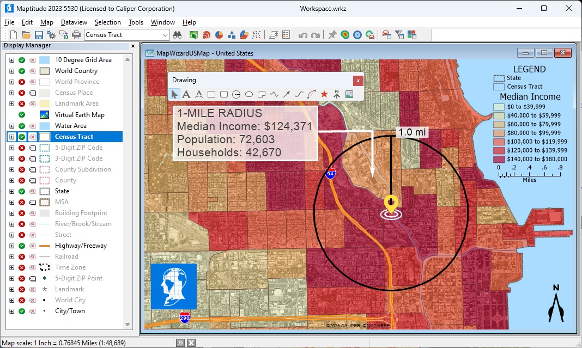Viewport: 582px width, 348px height.
Task: Select the North Arrow drawing tool
Action: pyautogui.click(x=337, y=94)
